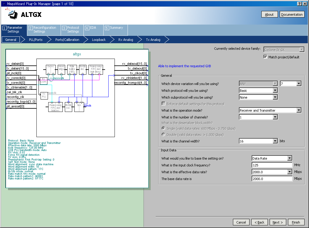Screen dimensions: 309x228
Task: Click the RX CDR block in diagram
Action: [44, 80]
